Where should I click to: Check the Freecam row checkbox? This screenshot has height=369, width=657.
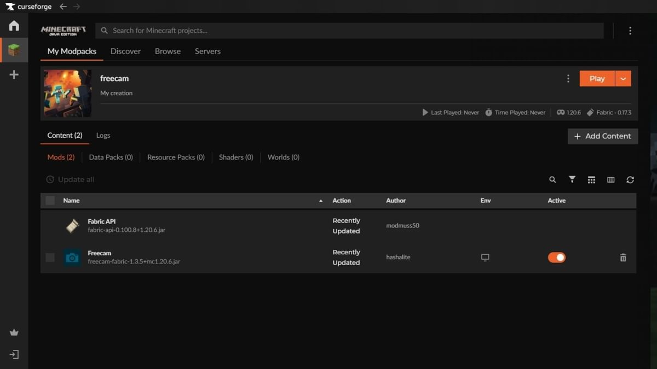(50, 257)
